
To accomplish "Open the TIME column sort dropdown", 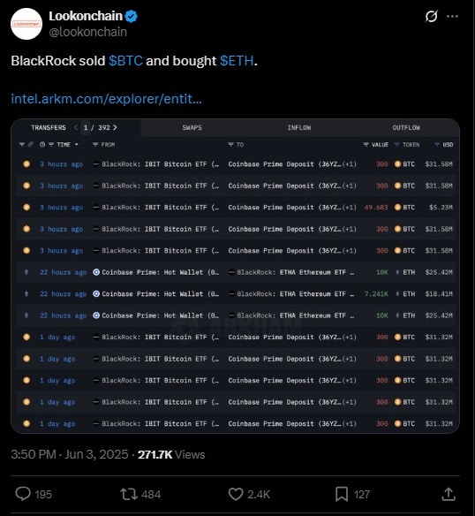I will [x=76, y=145].
